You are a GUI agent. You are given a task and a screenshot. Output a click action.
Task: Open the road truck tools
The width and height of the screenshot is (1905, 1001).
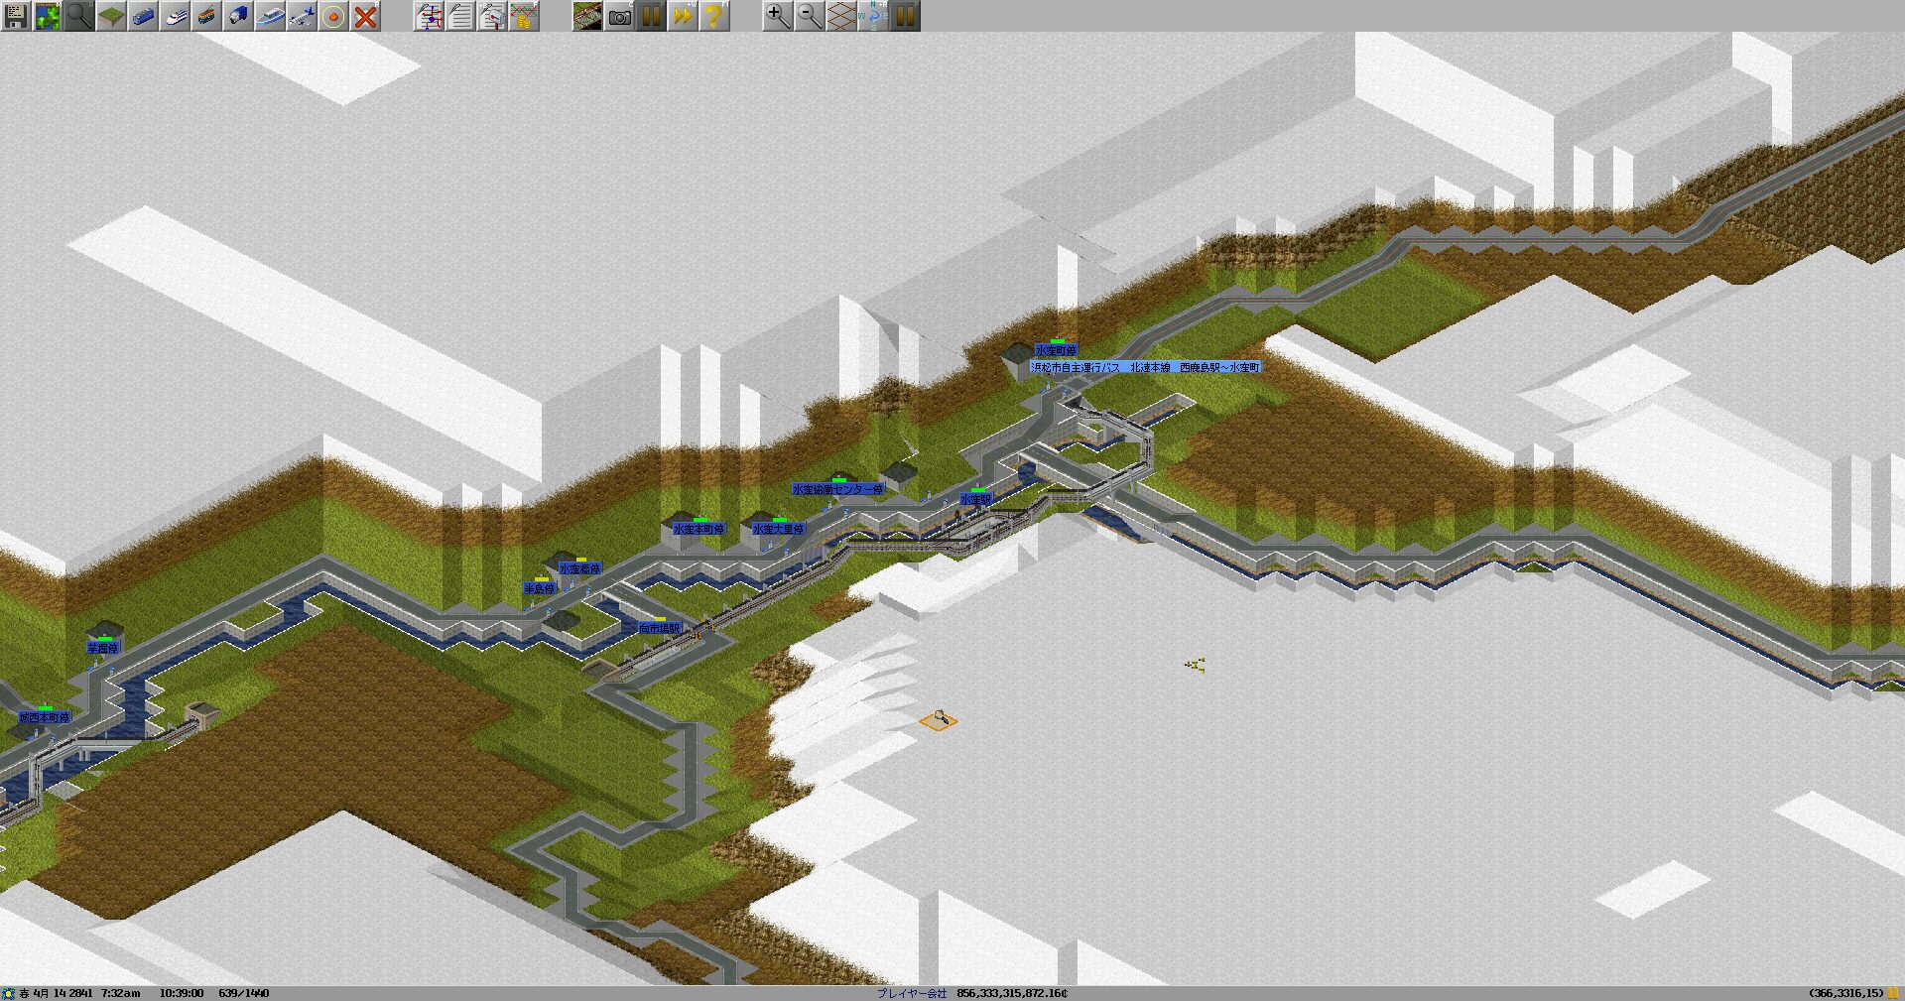click(238, 16)
